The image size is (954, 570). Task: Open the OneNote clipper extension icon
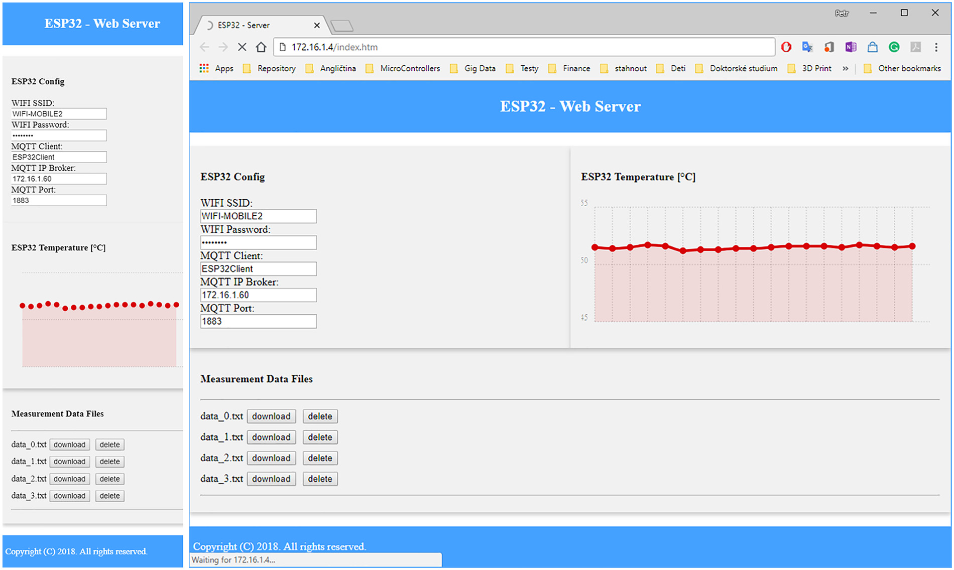coord(851,47)
